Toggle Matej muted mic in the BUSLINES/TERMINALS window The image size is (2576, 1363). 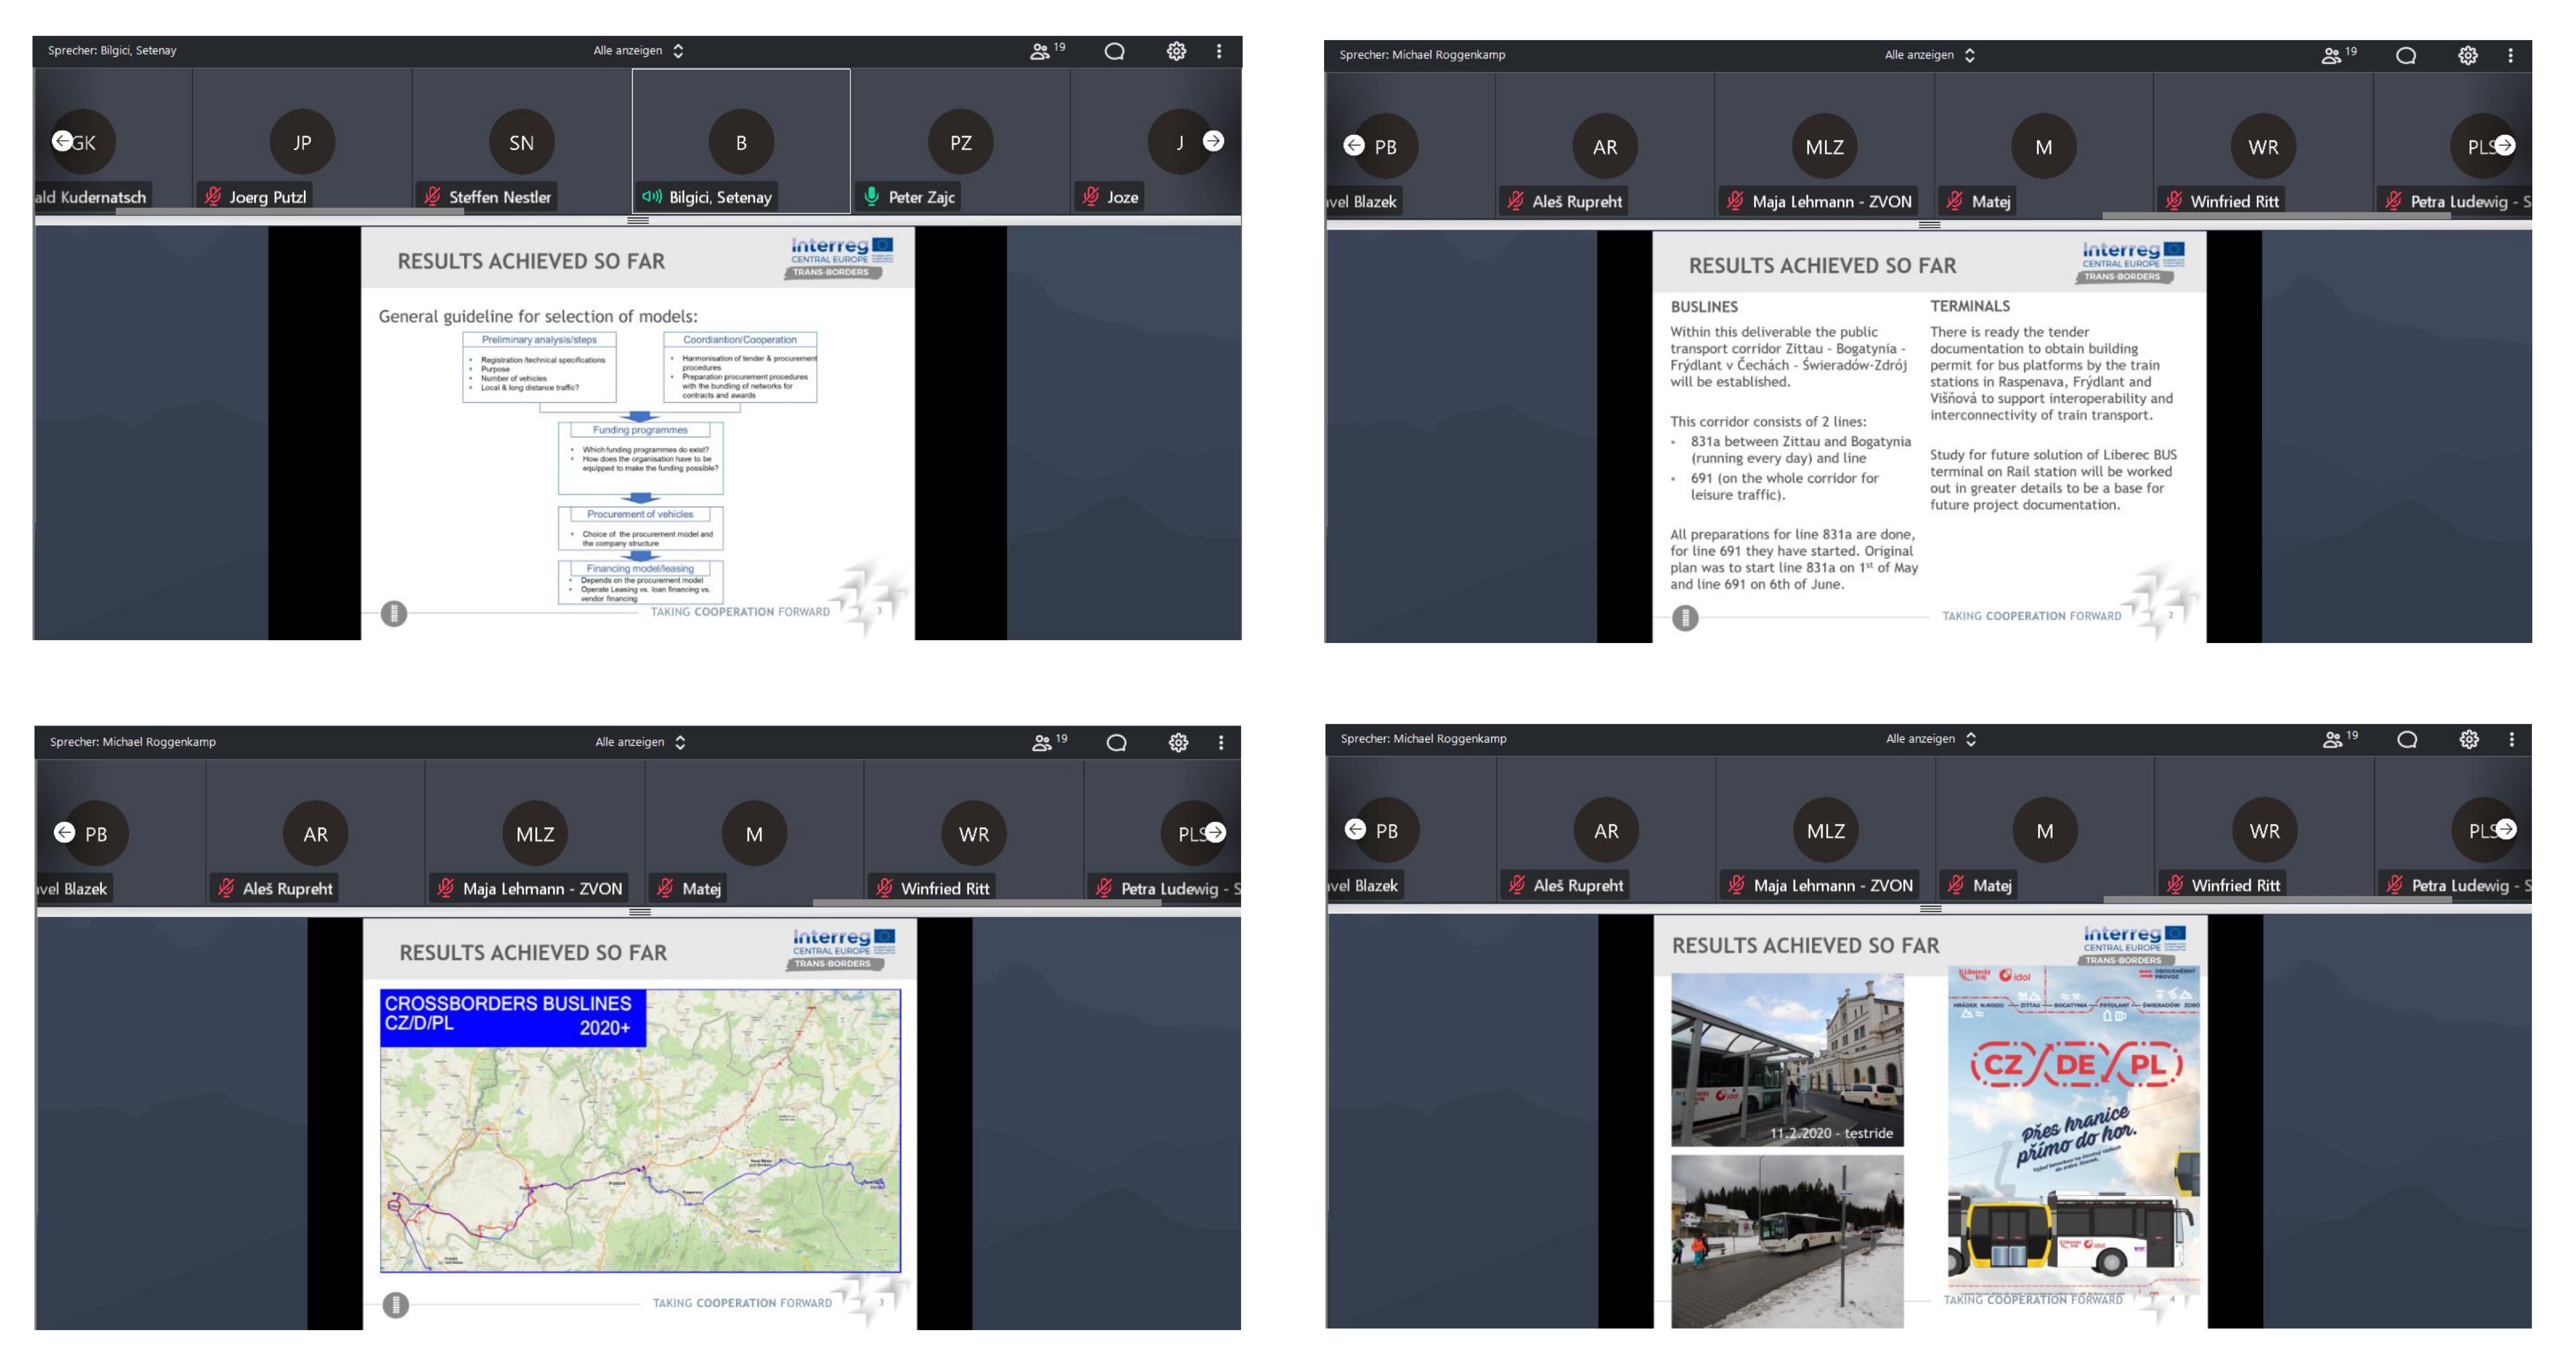click(1955, 201)
